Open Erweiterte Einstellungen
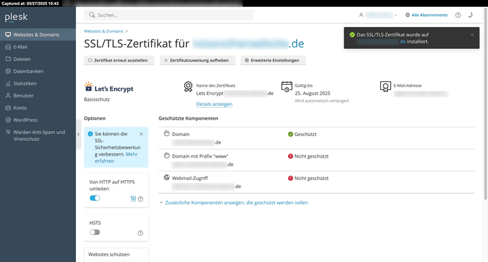 point(273,60)
